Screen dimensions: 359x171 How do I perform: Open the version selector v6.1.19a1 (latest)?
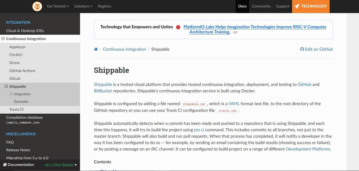(x=61, y=165)
